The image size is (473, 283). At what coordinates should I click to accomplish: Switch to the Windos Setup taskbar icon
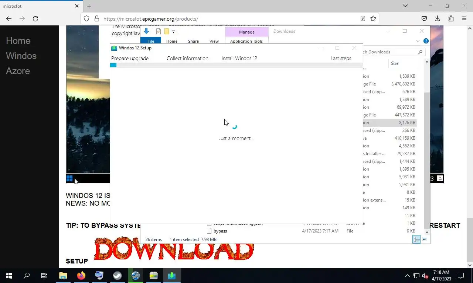click(x=172, y=275)
